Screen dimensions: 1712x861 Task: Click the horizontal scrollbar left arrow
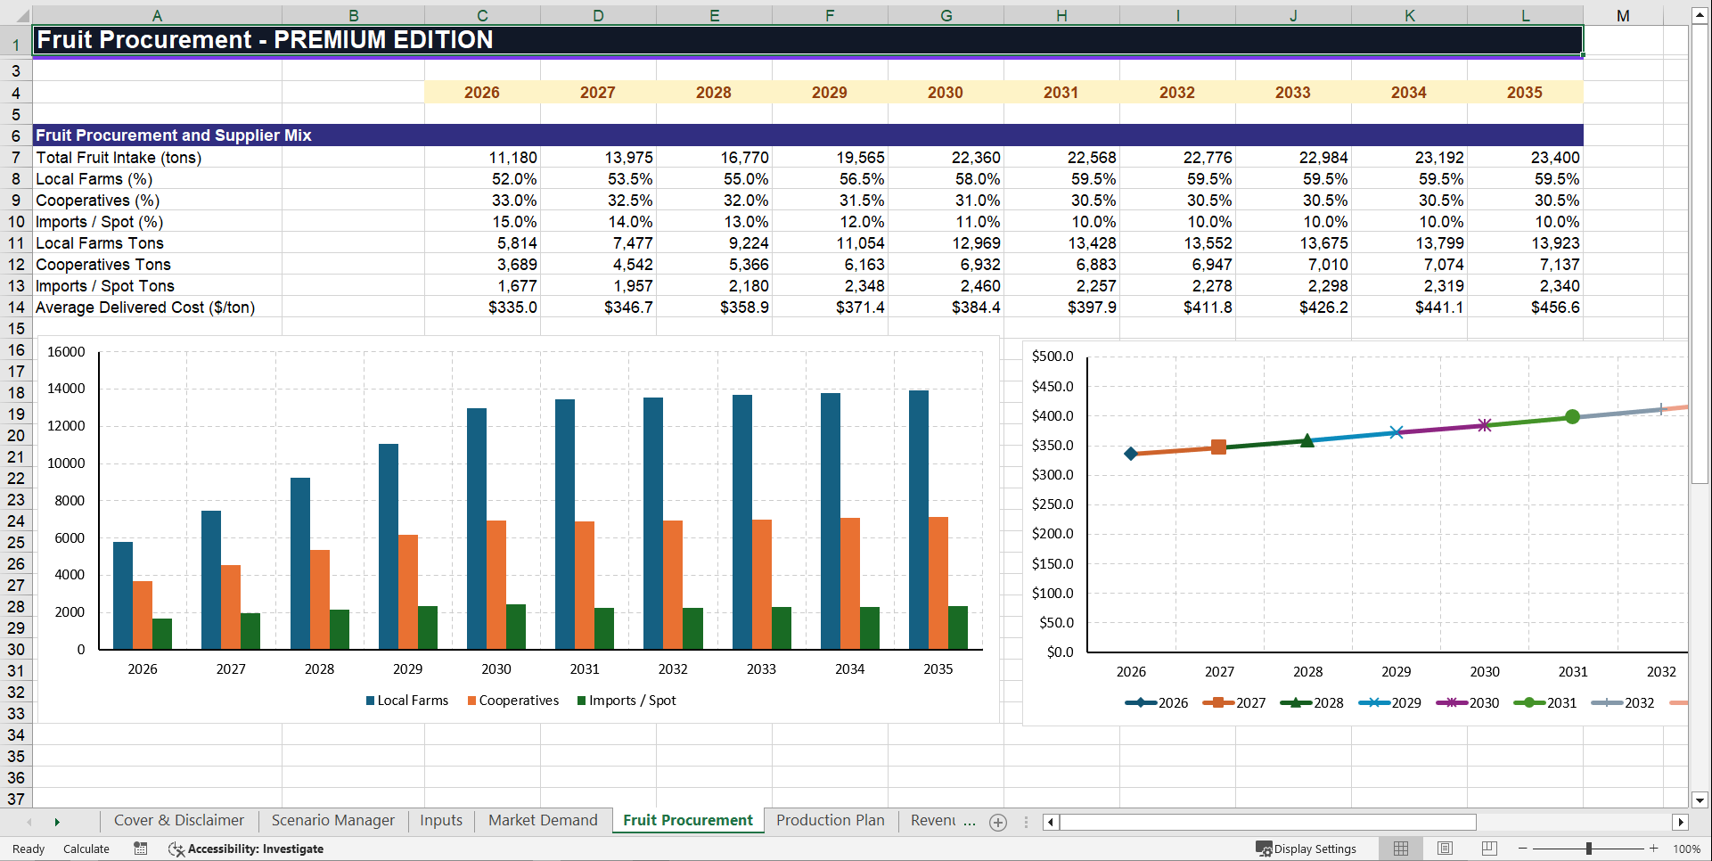(1051, 823)
